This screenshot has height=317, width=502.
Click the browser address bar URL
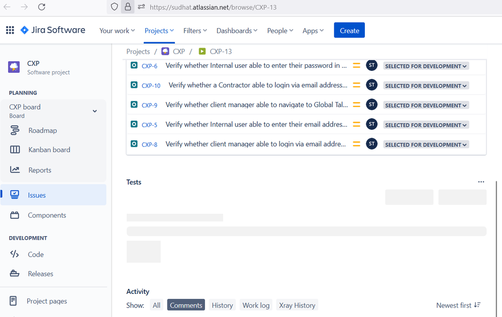point(213,7)
